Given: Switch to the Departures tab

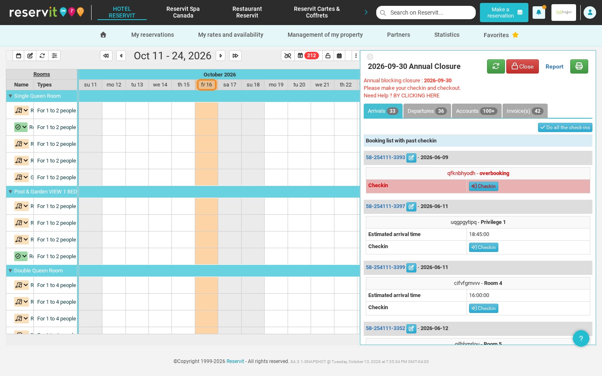Looking at the screenshot, I should (x=427, y=111).
